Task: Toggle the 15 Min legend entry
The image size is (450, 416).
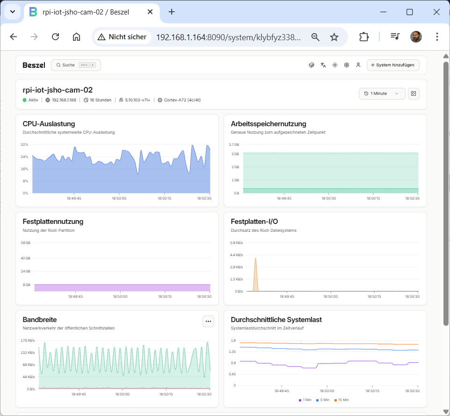Action: point(341,400)
